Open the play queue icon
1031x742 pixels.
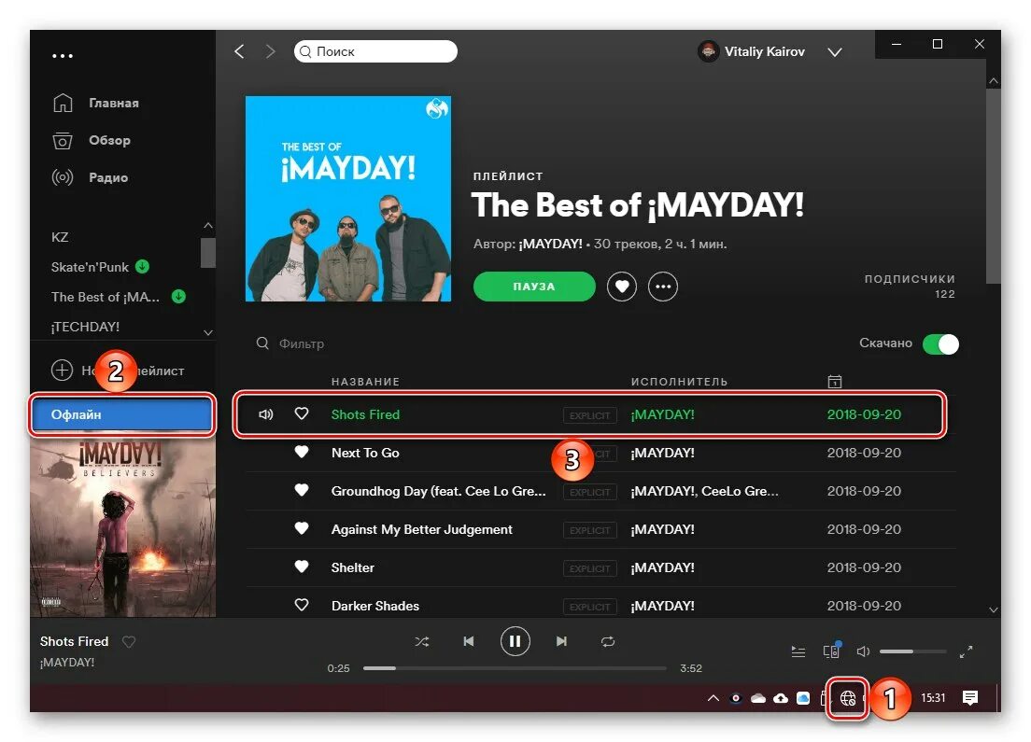[x=798, y=651]
